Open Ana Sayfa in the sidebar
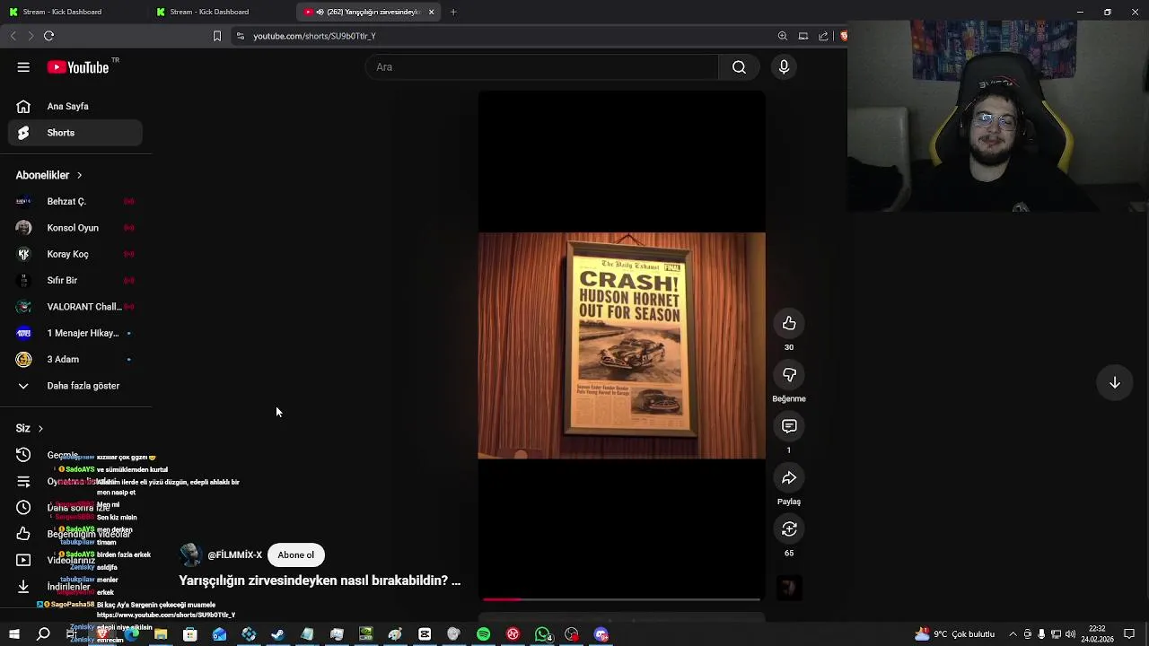This screenshot has width=1149, height=646. coord(75,106)
